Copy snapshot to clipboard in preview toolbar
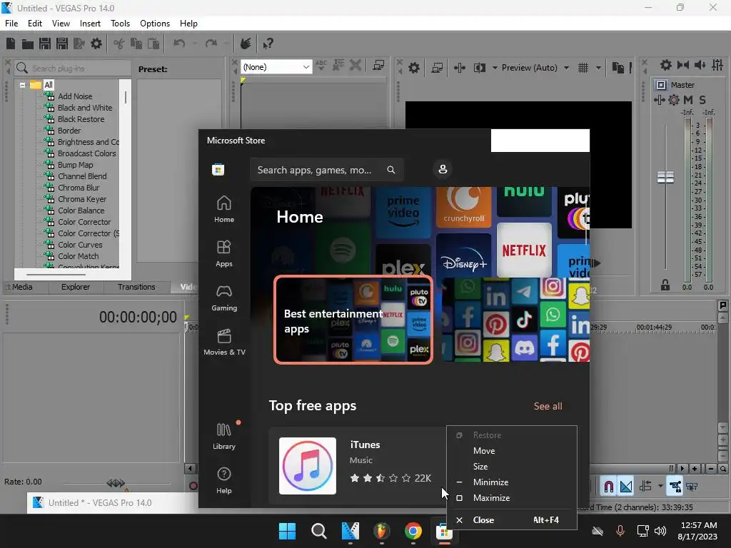731x548 pixels. (617, 68)
